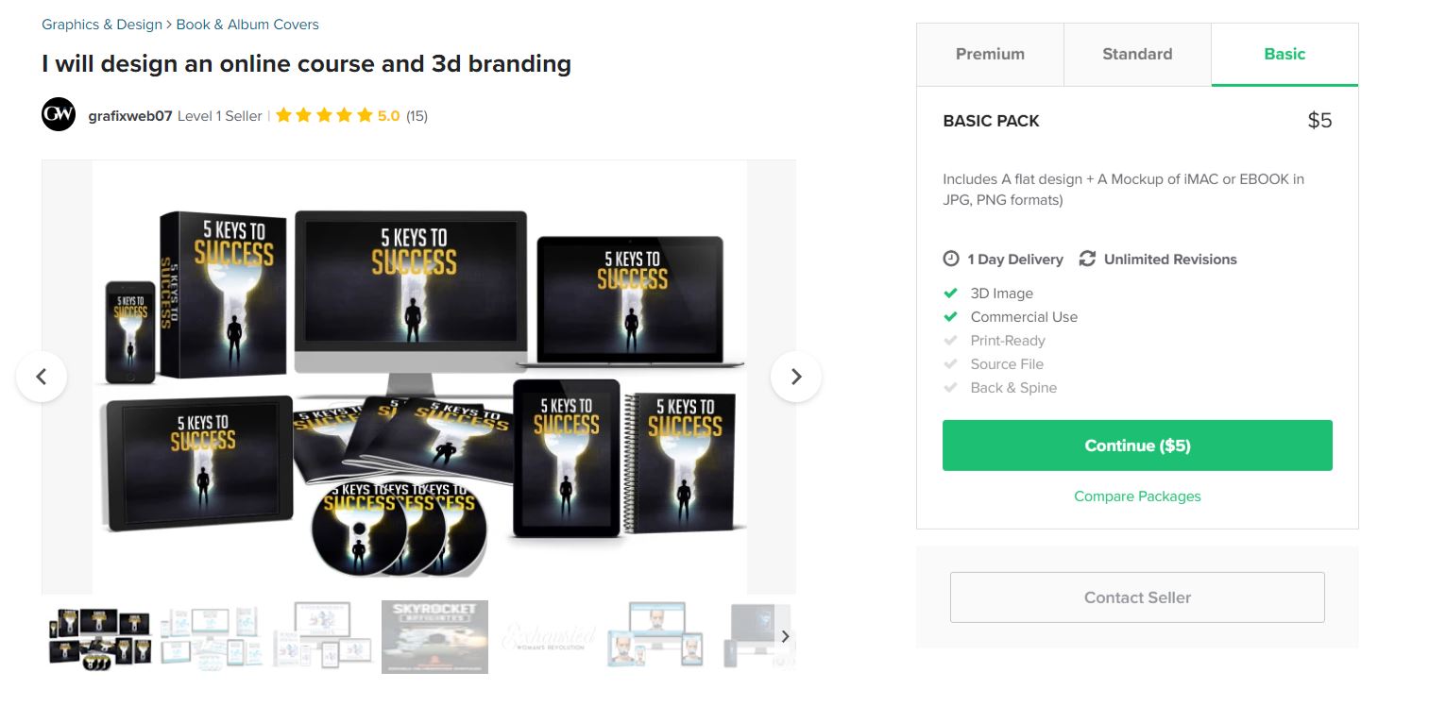Show the next gallery image with right arrow
Screen dimensions: 1429x723
click(x=795, y=377)
